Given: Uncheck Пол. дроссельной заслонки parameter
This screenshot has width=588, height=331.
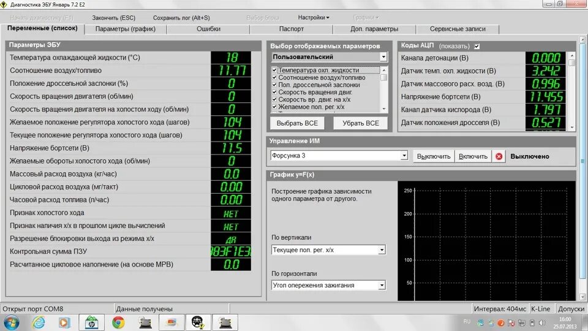Looking at the screenshot, I should tap(274, 85).
